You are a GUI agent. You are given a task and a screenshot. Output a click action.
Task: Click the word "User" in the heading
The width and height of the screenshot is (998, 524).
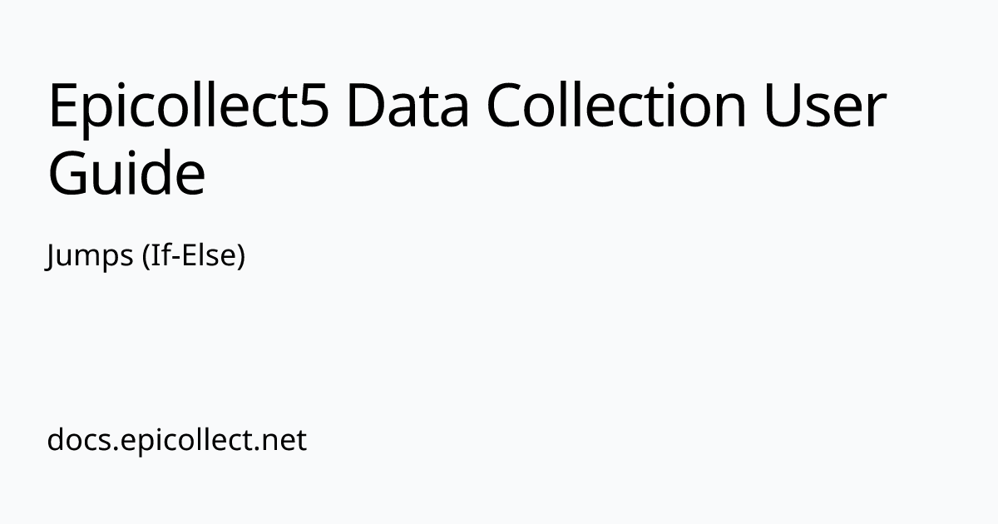[x=826, y=108]
